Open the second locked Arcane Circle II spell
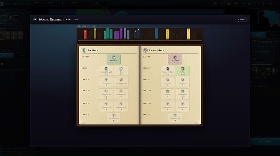 pyautogui.click(x=182, y=82)
